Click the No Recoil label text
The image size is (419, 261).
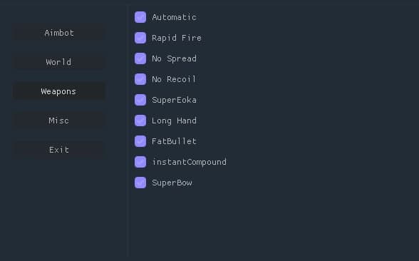click(x=174, y=79)
